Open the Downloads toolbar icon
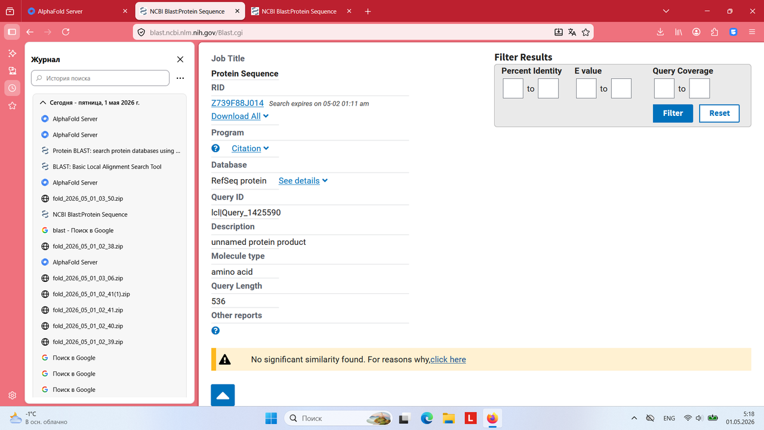764x430 pixels. [660, 32]
